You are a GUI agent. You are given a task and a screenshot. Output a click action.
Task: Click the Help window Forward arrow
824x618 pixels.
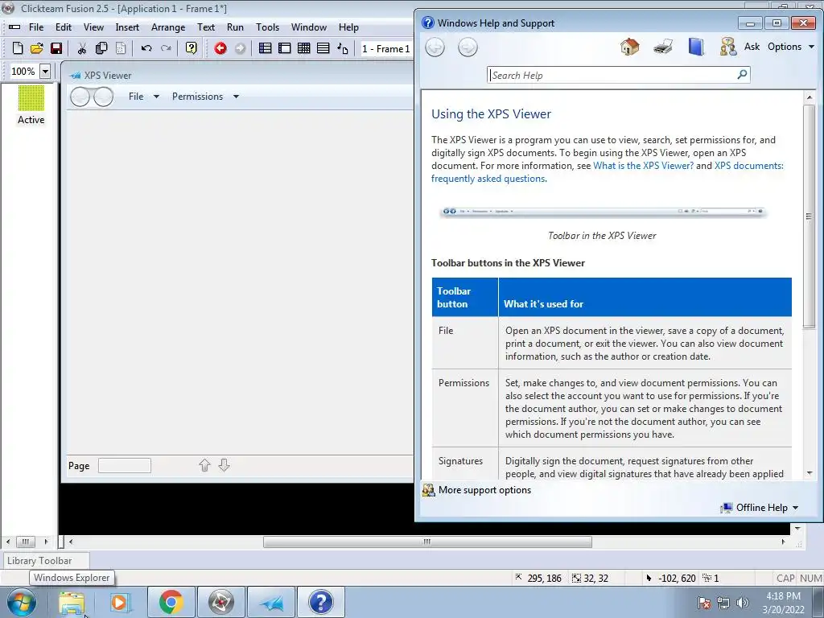(468, 47)
